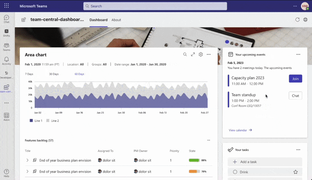This screenshot has width=312, height=180.
Task: Sort by the PM Owner column header
Action: 140,151
